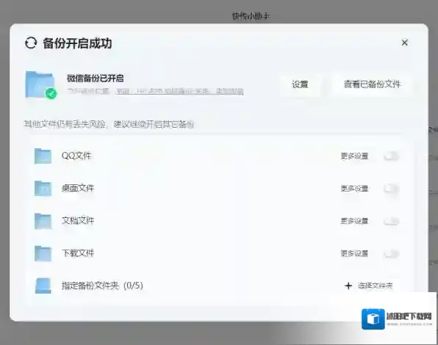This screenshot has width=438, height=345.
Task: Click the 文档文件 folder icon
Action: (43, 221)
